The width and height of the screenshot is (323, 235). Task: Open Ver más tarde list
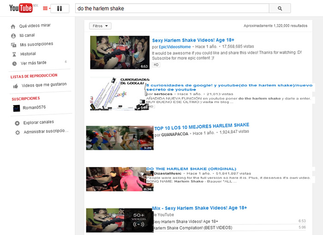pyautogui.click(x=33, y=63)
